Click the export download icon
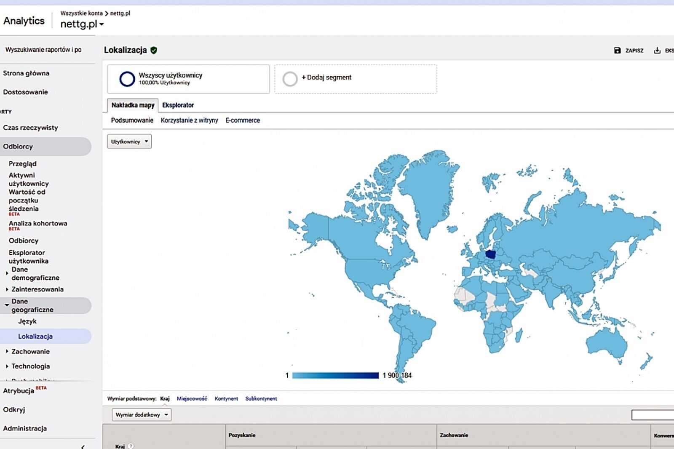Image resolution: width=674 pixels, height=449 pixels. 657,50
